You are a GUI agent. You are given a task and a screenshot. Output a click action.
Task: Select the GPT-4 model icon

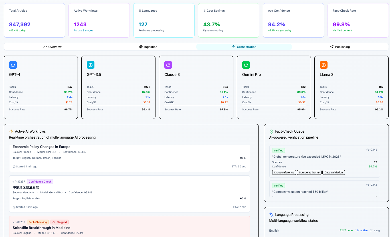click(x=13, y=65)
